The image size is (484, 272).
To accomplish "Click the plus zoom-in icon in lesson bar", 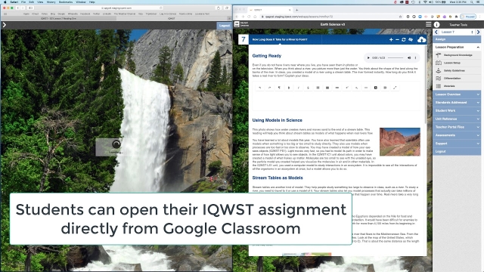I will click(391, 39).
